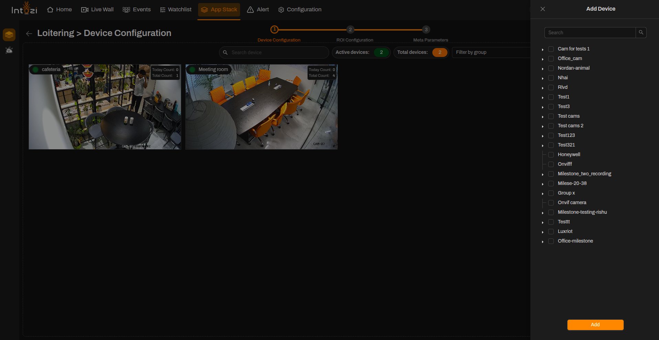
Task: Click the Active devices count badge
Action: coord(381,52)
